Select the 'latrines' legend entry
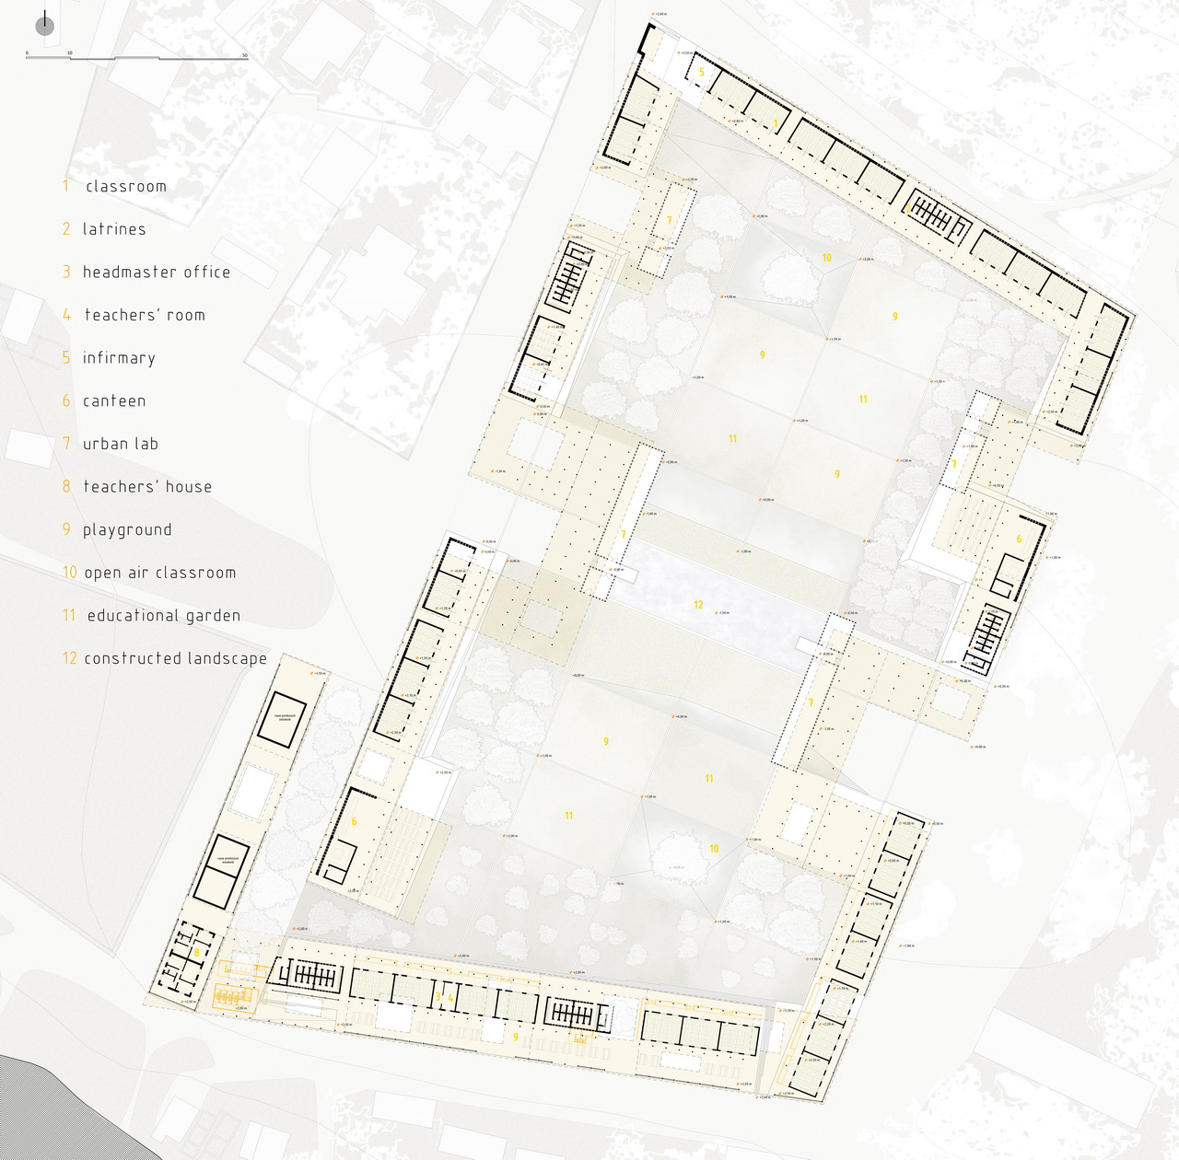Screen dimensions: 1179x1160 [114, 229]
